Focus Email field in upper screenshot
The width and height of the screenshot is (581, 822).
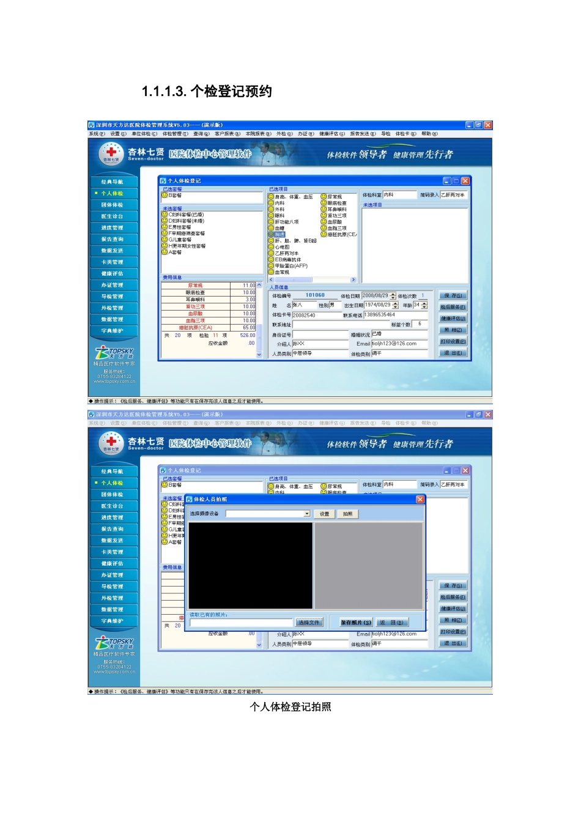point(399,344)
